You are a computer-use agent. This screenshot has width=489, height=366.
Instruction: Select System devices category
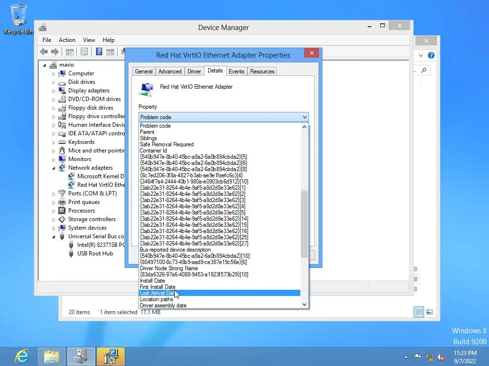tap(87, 228)
